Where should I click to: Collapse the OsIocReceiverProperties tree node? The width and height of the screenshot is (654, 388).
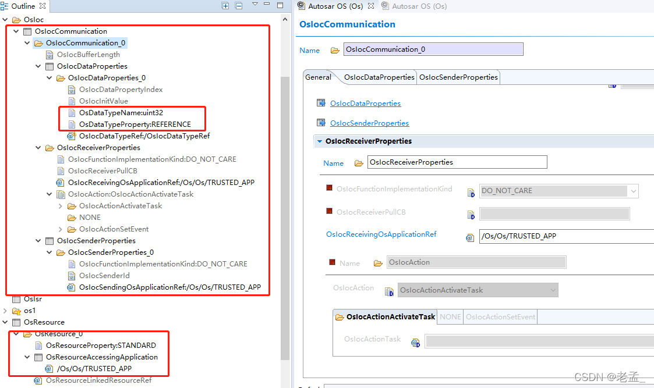tap(38, 148)
